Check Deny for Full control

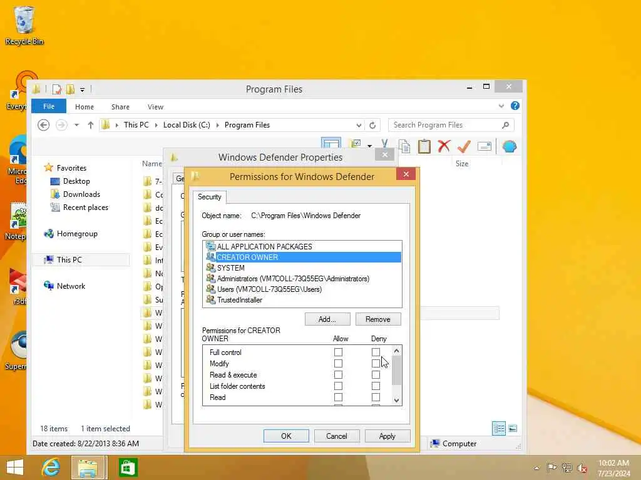coord(376,352)
